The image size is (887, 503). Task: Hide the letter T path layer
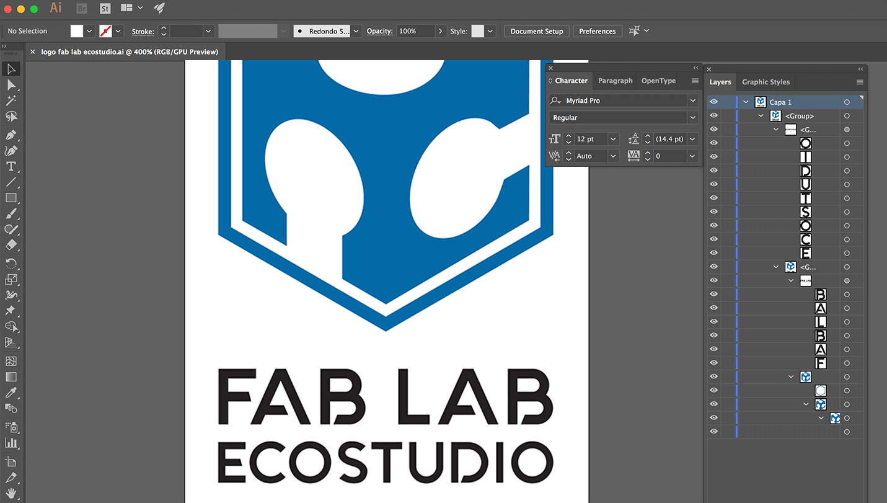coord(714,198)
